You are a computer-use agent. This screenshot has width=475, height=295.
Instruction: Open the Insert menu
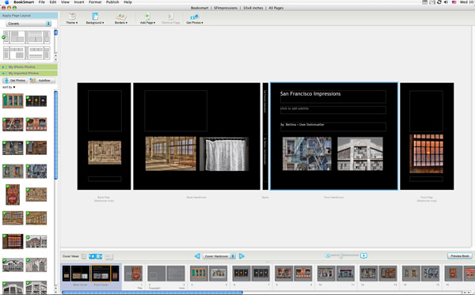coord(79,2)
